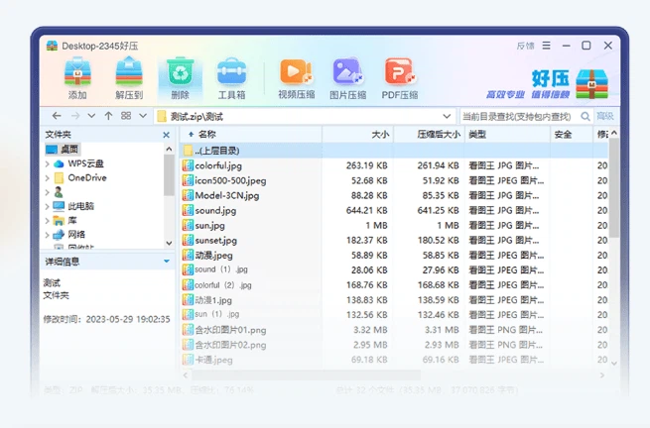650x428 pixels.
Task: Open the view mode dropdown arrow
Action: 143,116
